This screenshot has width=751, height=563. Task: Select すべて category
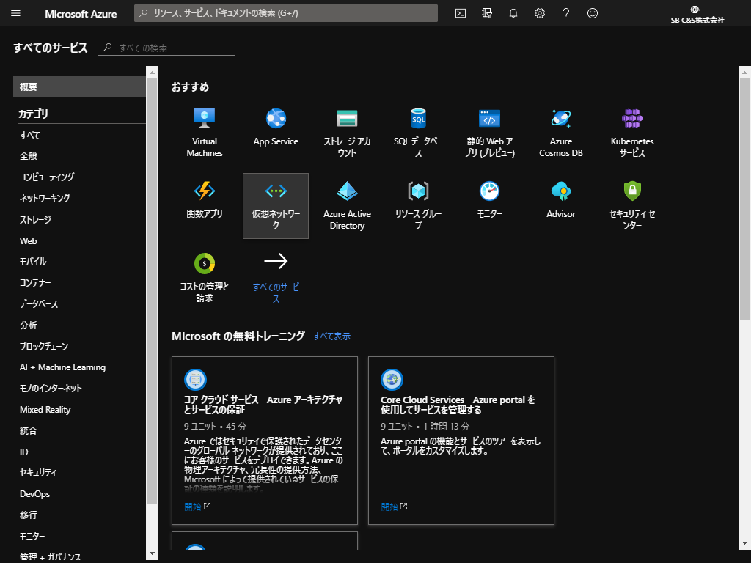[29, 135]
